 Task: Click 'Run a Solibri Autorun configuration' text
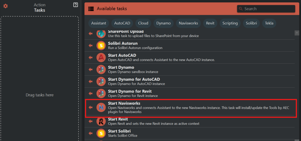pyautogui.click(x=135, y=48)
